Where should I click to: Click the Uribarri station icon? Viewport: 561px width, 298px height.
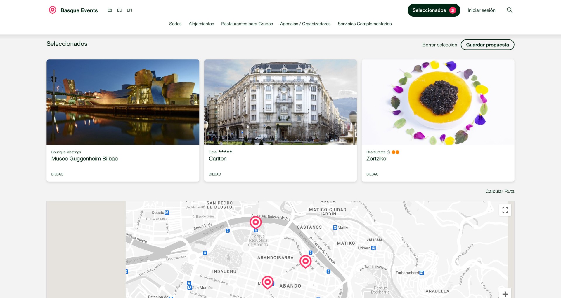click(373, 248)
